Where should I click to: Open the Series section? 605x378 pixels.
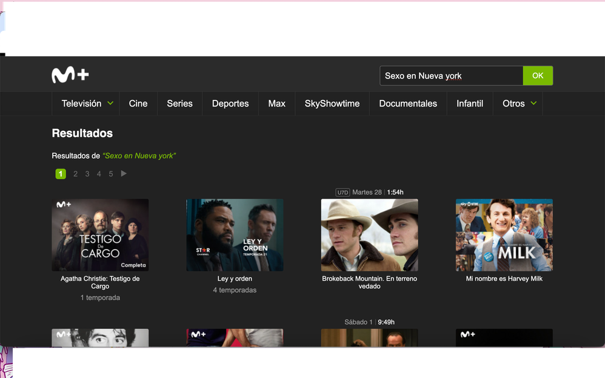pos(179,104)
